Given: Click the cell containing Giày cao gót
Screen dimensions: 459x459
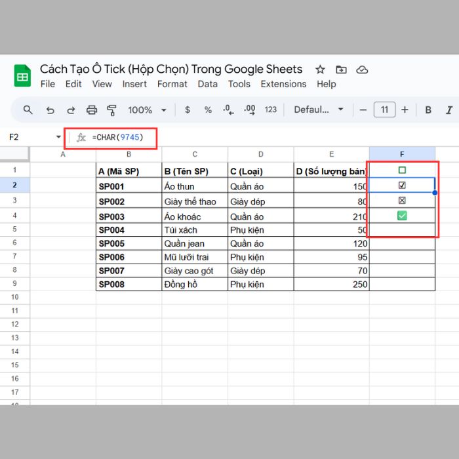Looking at the screenshot, I should (x=195, y=270).
